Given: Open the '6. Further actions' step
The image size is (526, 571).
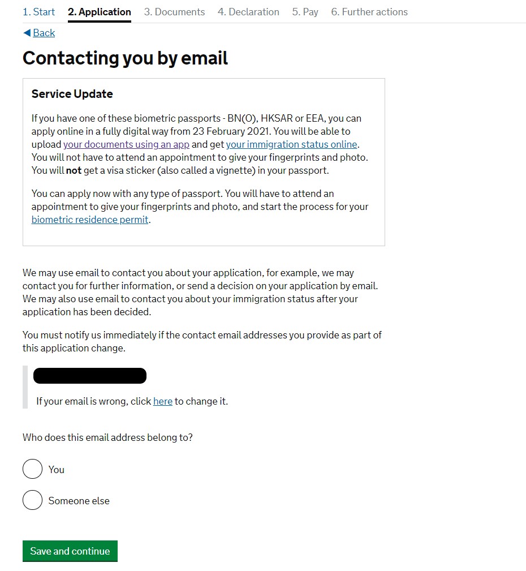Looking at the screenshot, I should pos(369,12).
